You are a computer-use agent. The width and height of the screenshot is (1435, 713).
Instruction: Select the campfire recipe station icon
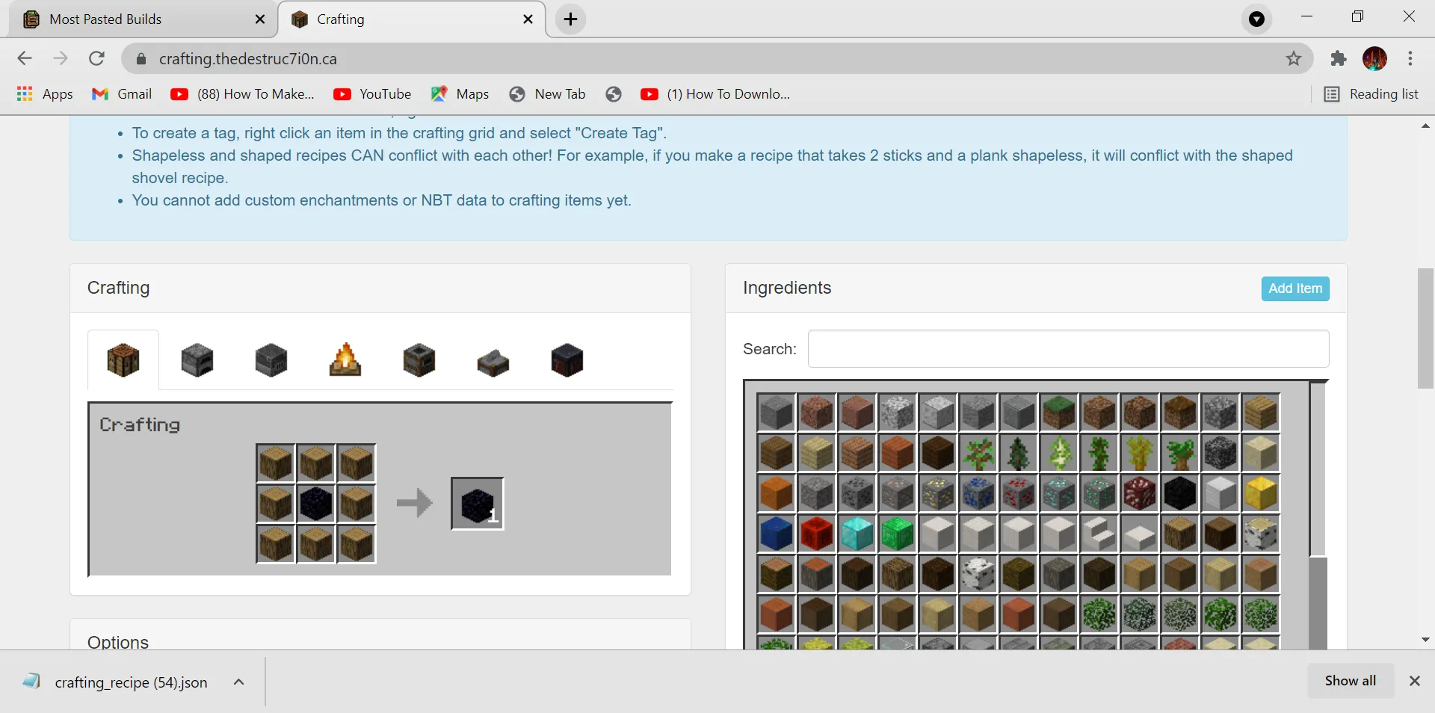[x=345, y=361]
